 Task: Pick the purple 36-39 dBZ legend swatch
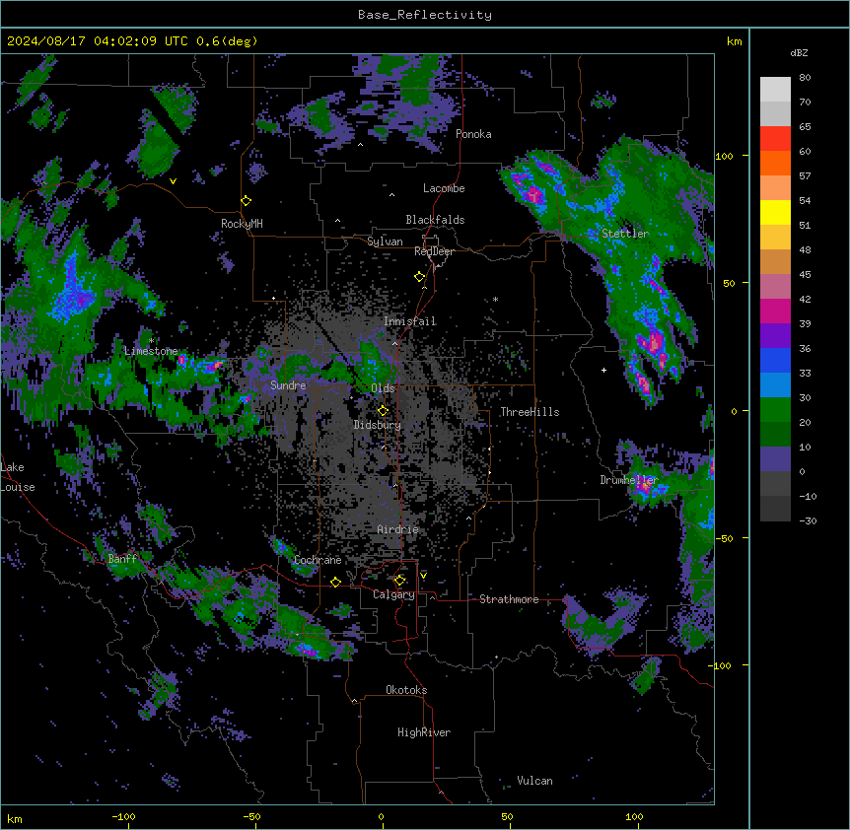(775, 336)
